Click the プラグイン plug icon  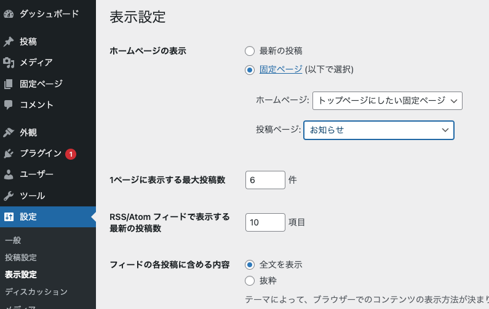click(x=9, y=154)
